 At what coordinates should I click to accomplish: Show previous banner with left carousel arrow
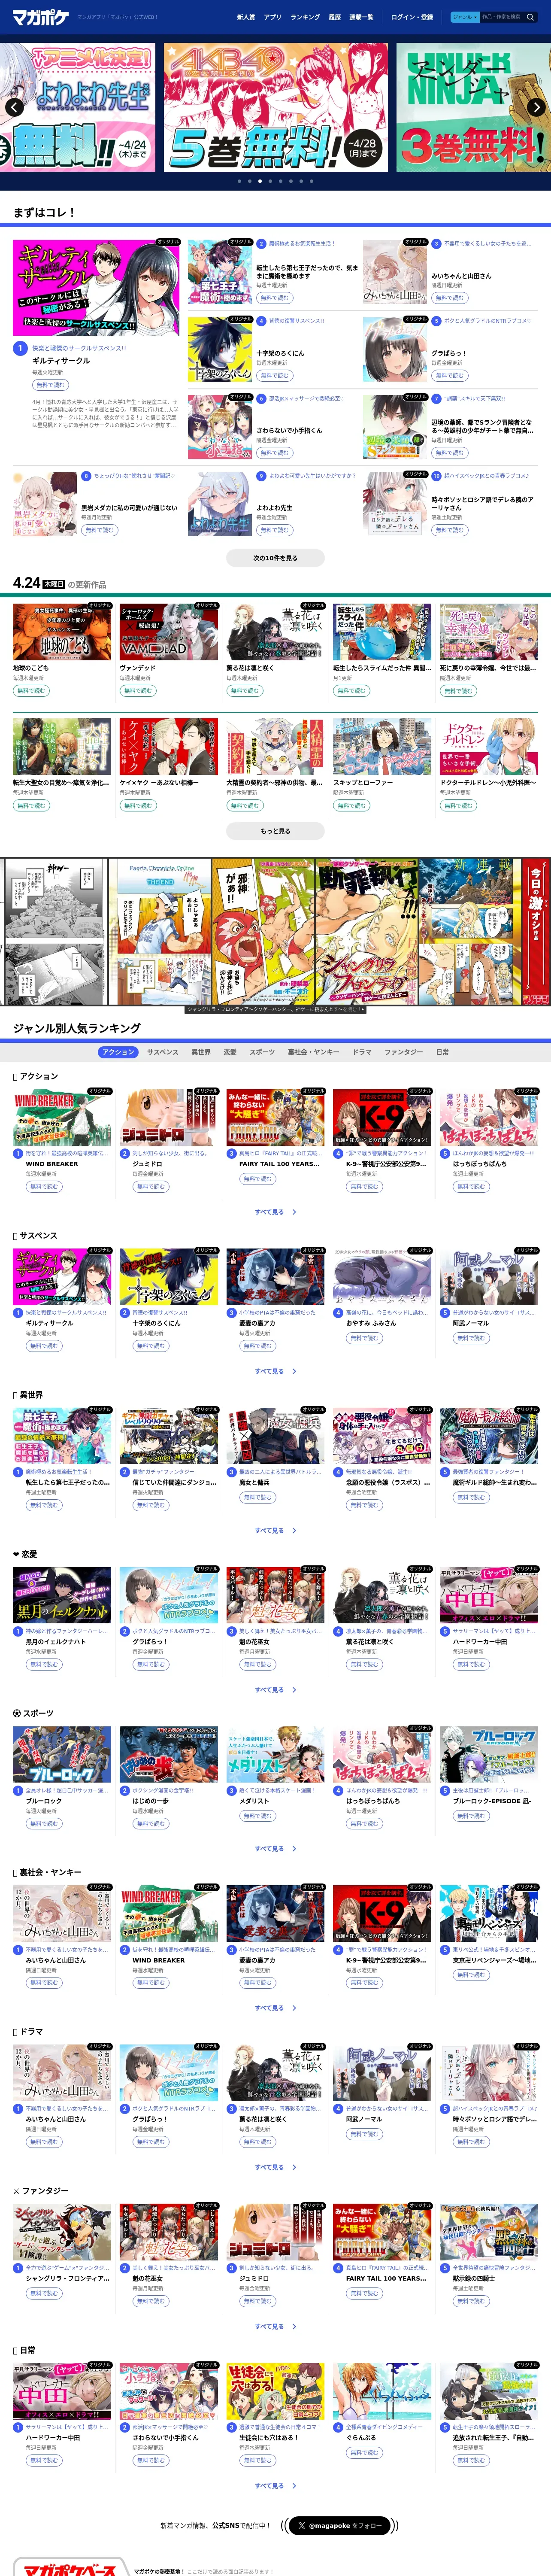pos(14,107)
